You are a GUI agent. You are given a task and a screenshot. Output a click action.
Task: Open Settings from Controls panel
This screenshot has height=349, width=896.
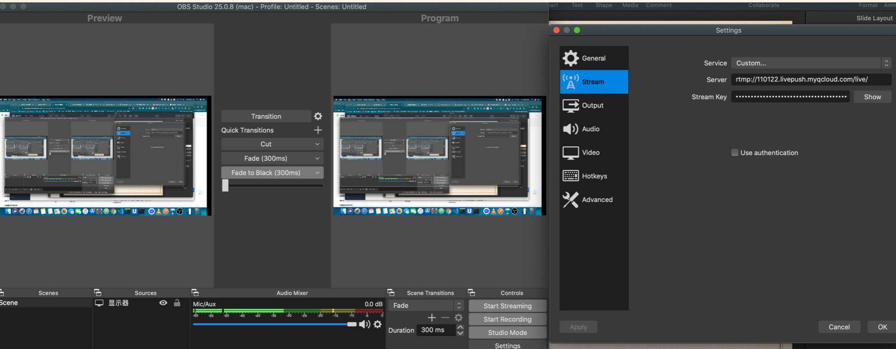tap(508, 345)
